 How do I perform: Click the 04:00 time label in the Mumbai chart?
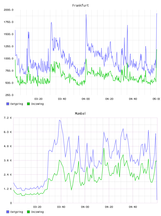[85, 207]
